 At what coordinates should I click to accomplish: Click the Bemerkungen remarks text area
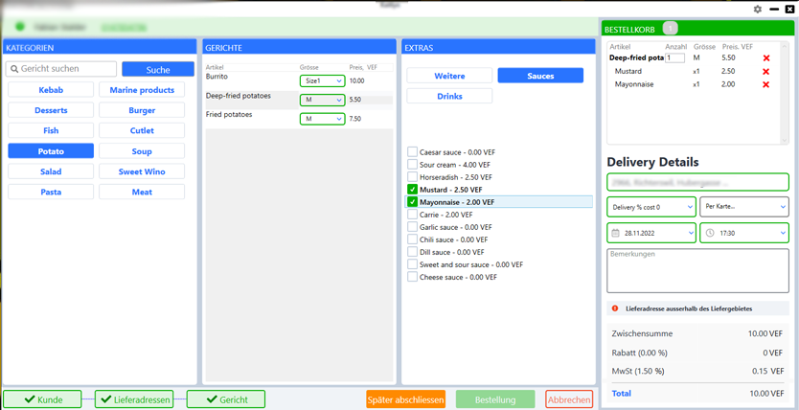pos(697,270)
